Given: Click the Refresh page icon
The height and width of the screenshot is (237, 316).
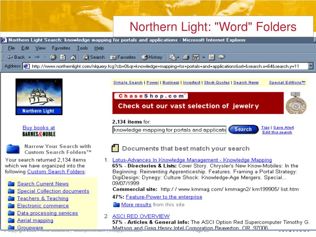Looking at the screenshot, I should [x=63, y=57].
